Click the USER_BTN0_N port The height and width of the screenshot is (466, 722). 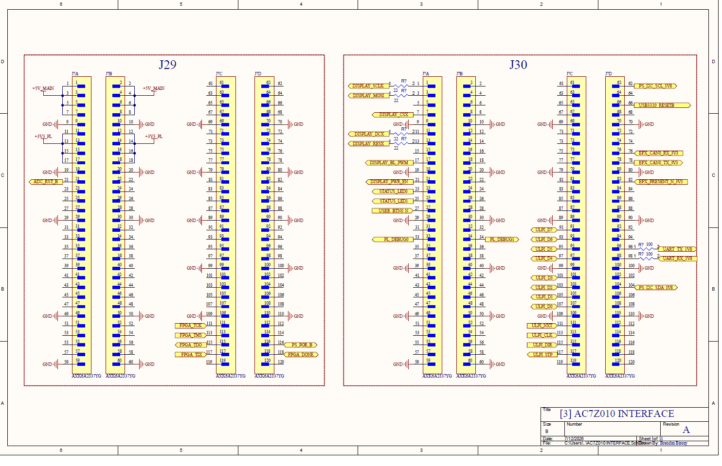click(393, 211)
